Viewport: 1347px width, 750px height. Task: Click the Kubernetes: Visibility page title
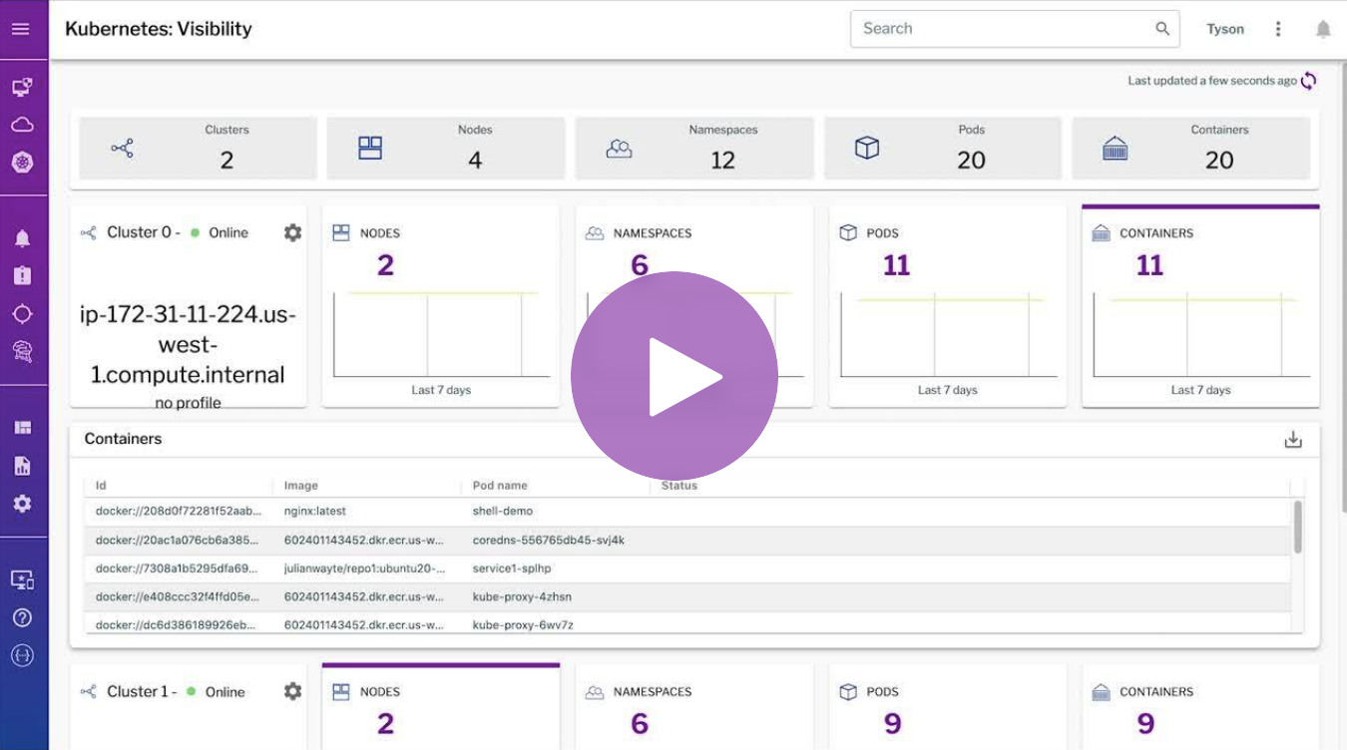(159, 29)
